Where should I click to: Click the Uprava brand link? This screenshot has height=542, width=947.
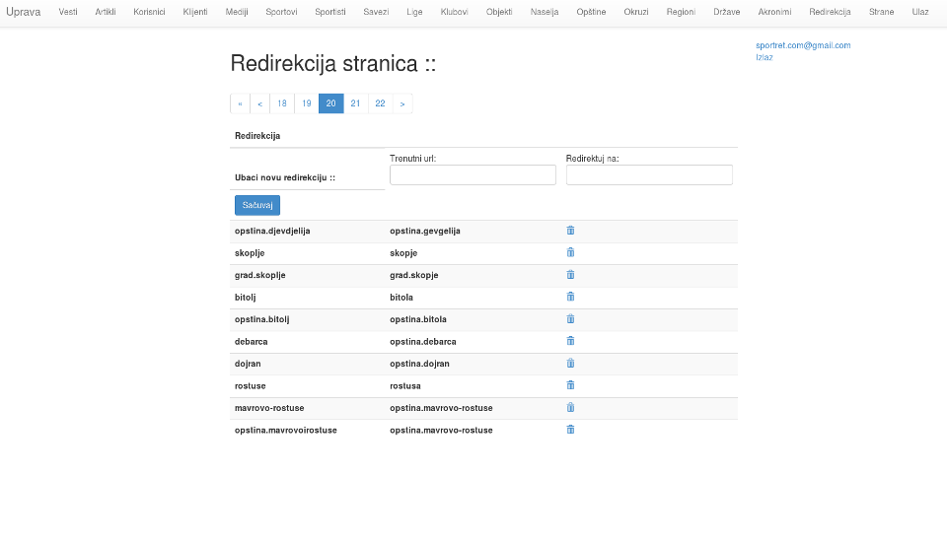[24, 12]
